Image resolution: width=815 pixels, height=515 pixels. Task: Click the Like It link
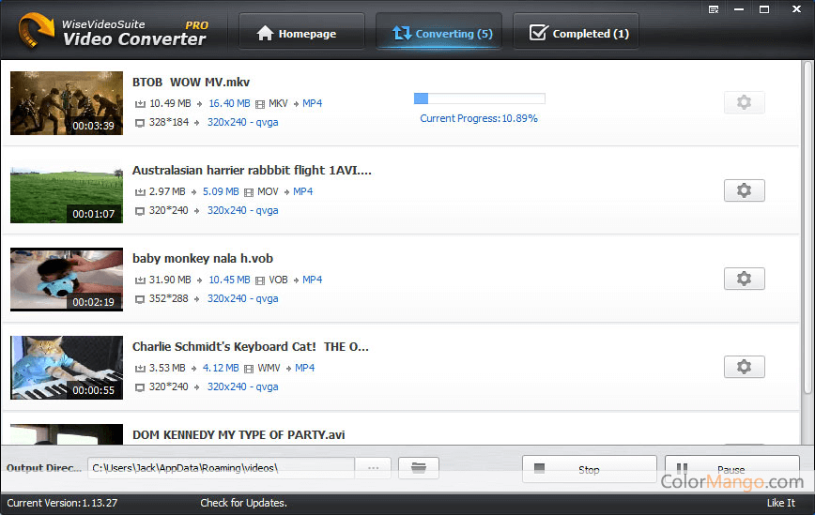click(x=780, y=504)
